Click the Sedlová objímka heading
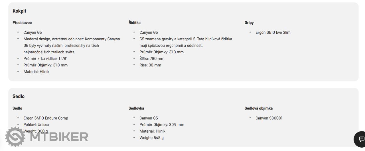365x151 pixels. pyautogui.click(x=259, y=108)
